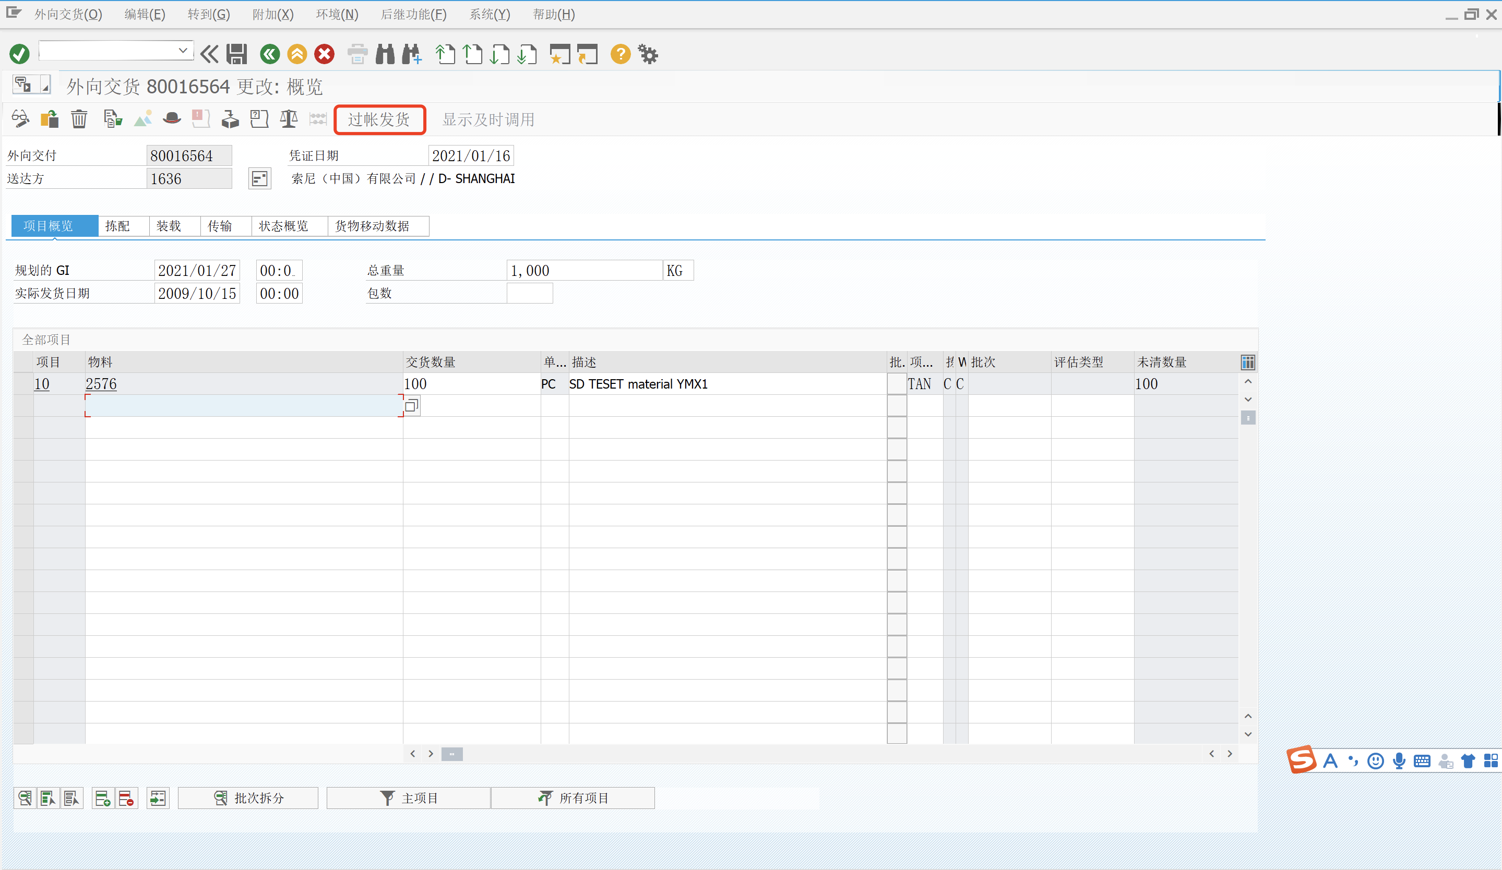Open the command field dropdown
This screenshot has height=870, width=1502.
(183, 50)
